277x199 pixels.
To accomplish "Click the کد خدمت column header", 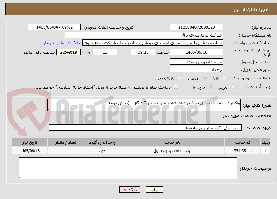I will [243, 142].
